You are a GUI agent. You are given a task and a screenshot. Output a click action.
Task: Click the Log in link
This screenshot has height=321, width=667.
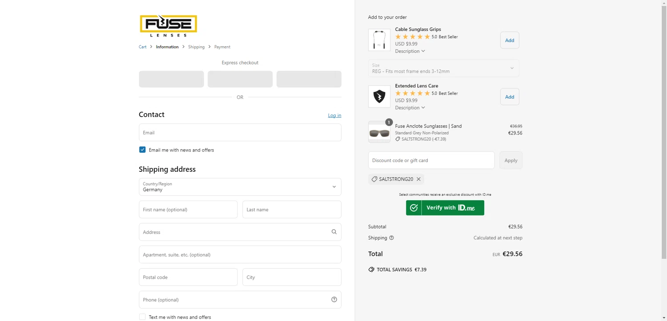pyautogui.click(x=334, y=115)
